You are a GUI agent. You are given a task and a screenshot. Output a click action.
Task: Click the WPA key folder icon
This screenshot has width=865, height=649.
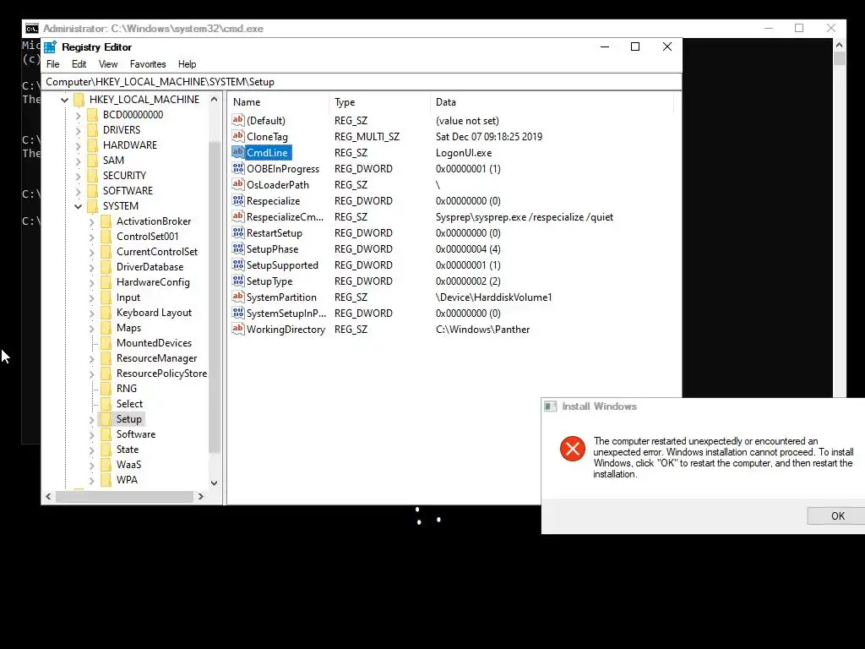point(106,480)
